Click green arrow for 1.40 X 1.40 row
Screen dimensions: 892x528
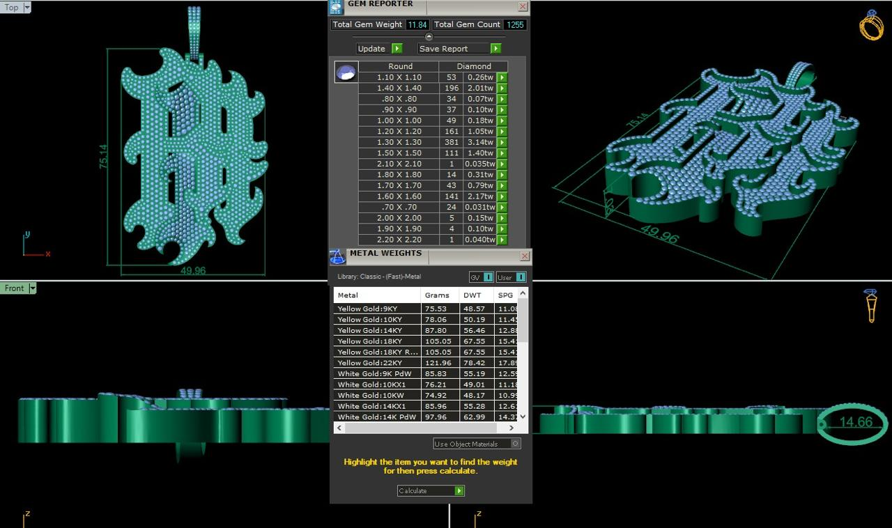(x=502, y=88)
